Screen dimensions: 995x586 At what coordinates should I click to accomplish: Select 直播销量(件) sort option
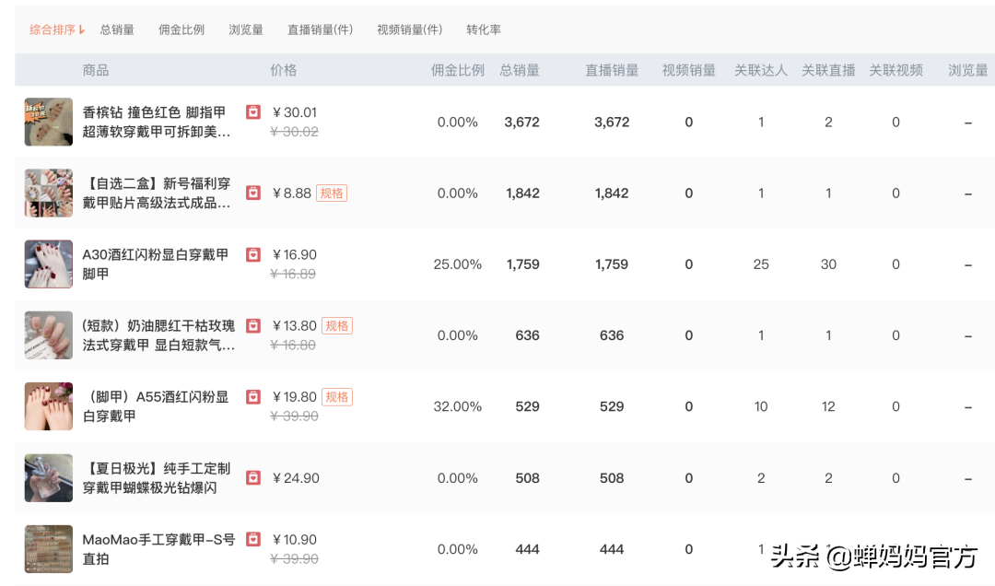pyautogui.click(x=320, y=29)
